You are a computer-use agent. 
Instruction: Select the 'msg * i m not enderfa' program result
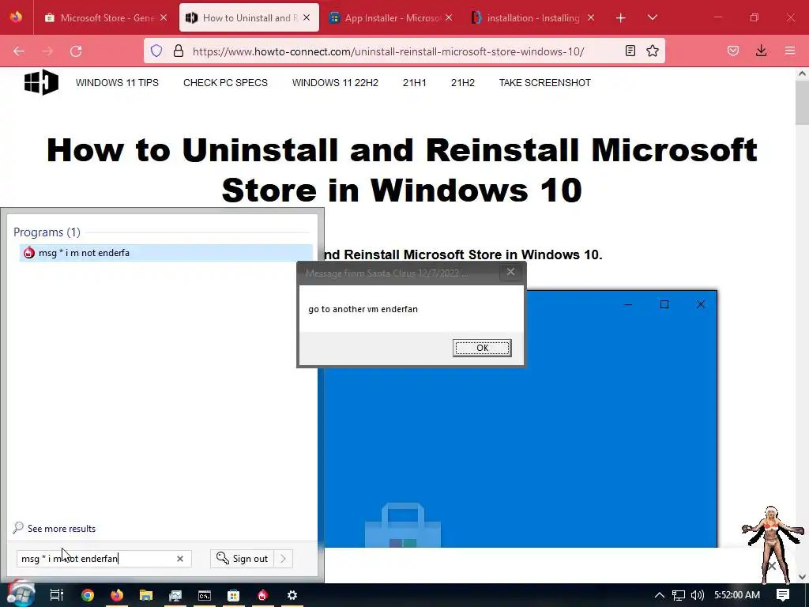pos(166,252)
